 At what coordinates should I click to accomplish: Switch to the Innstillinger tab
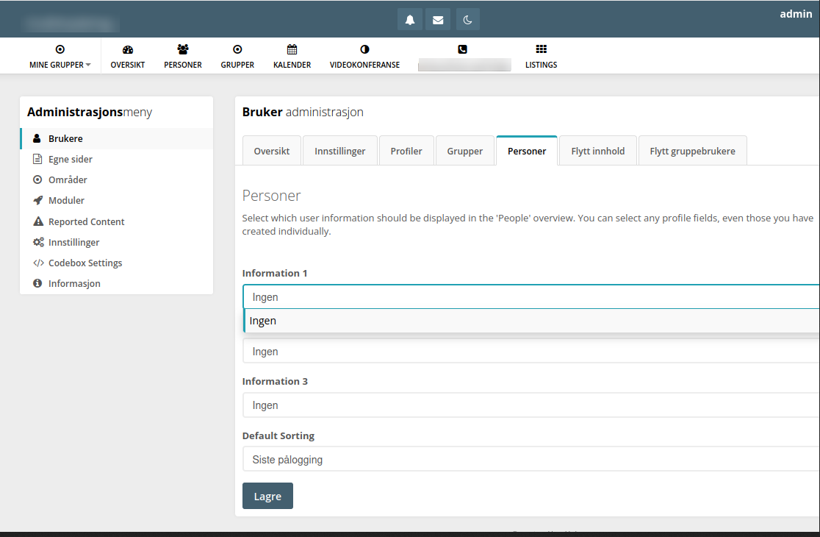(339, 151)
